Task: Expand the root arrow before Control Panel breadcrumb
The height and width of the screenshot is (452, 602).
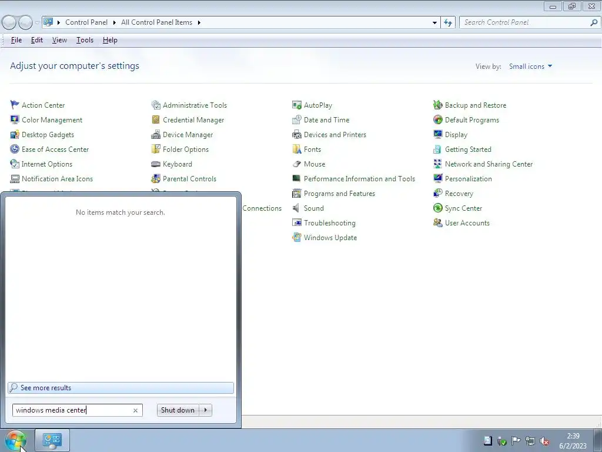Action: (59, 23)
